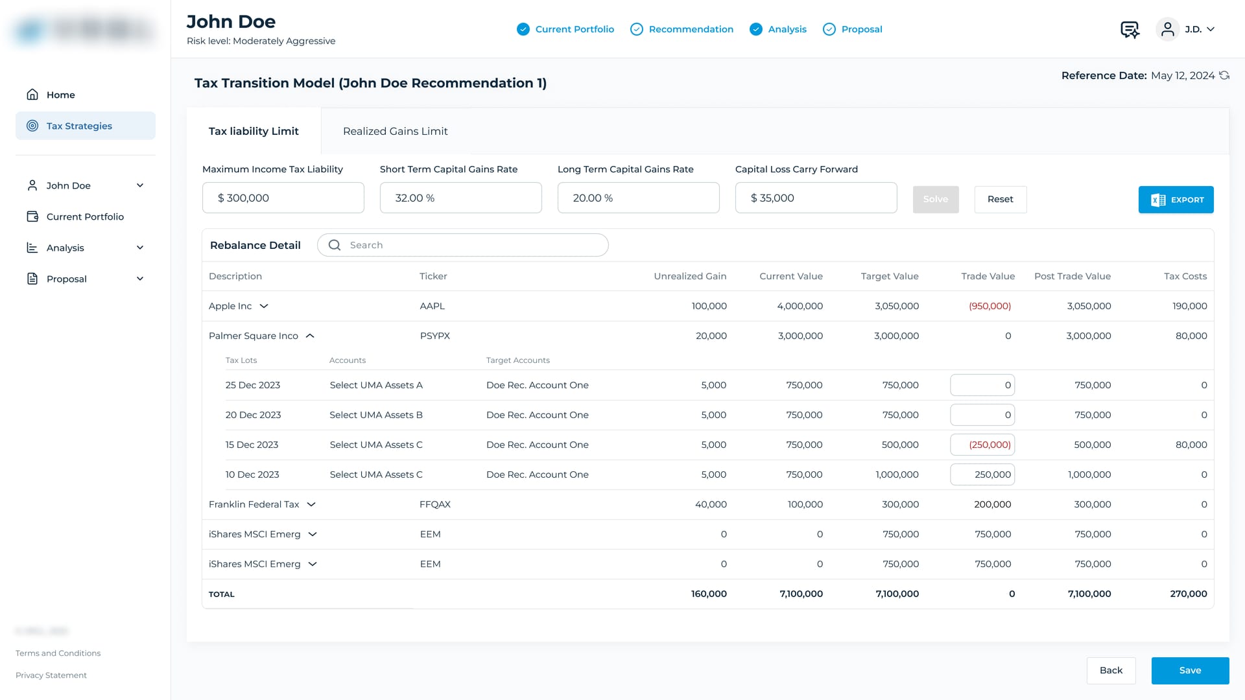Switch to Realized Gains Limit tab
The height and width of the screenshot is (700, 1245).
[396, 131]
